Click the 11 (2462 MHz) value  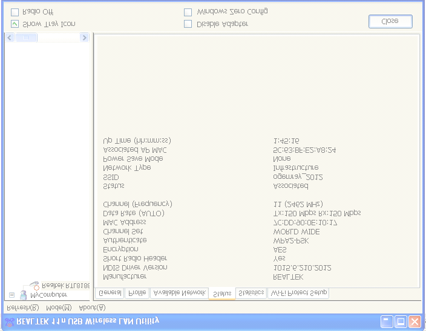[298, 204]
